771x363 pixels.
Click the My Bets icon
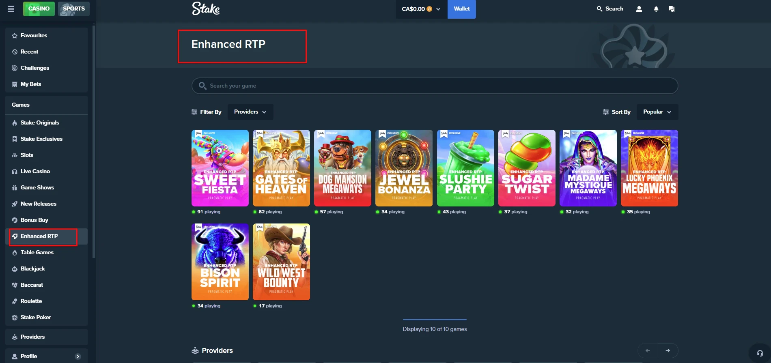point(15,84)
